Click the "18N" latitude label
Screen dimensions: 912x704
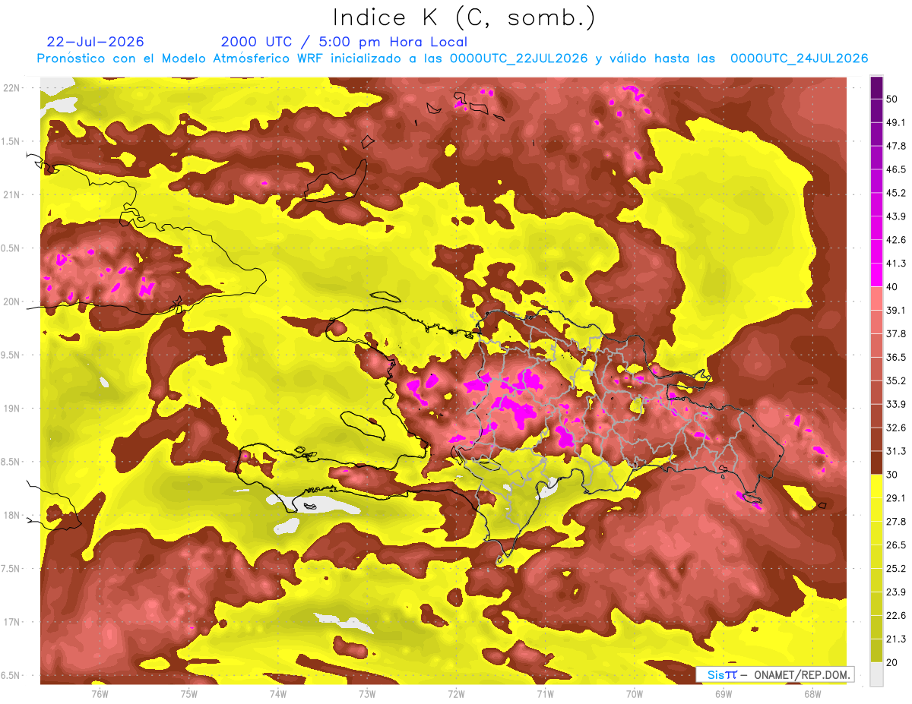pos(11,515)
